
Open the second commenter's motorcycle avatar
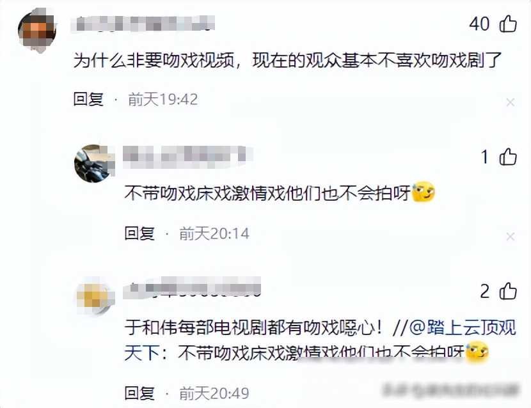94,163
